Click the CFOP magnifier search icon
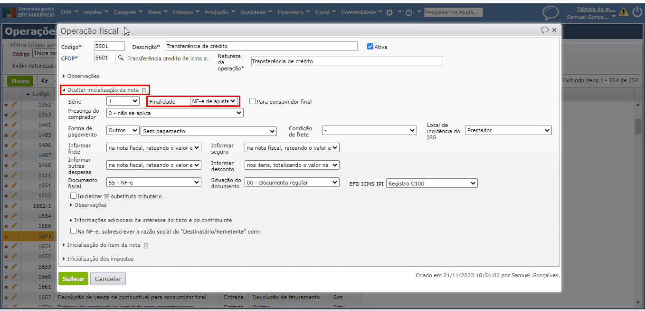 pos(121,58)
